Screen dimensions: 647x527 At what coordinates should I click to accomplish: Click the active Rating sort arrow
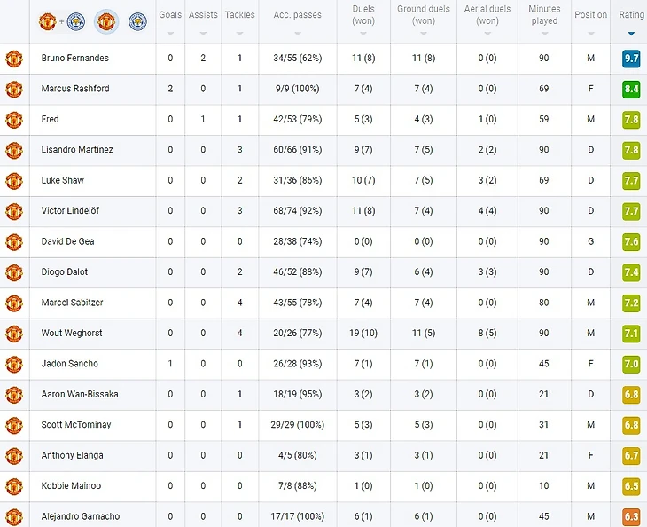click(631, 34)
